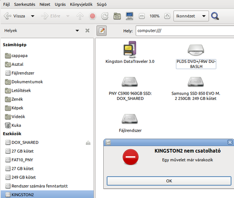234x198 pixels.
Task: Select FAT10_PNY device in sidebar
Action: [47, 160]
